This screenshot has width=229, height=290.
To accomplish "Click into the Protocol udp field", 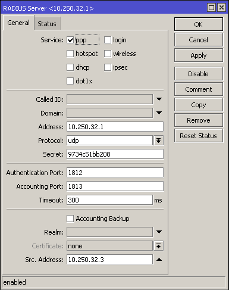I will 109,141.
